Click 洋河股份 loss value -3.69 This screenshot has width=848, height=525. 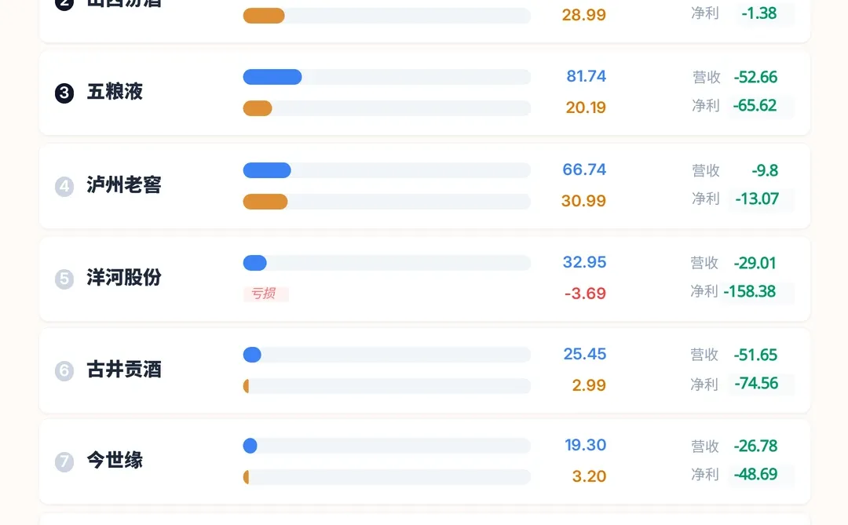[585, 293]
